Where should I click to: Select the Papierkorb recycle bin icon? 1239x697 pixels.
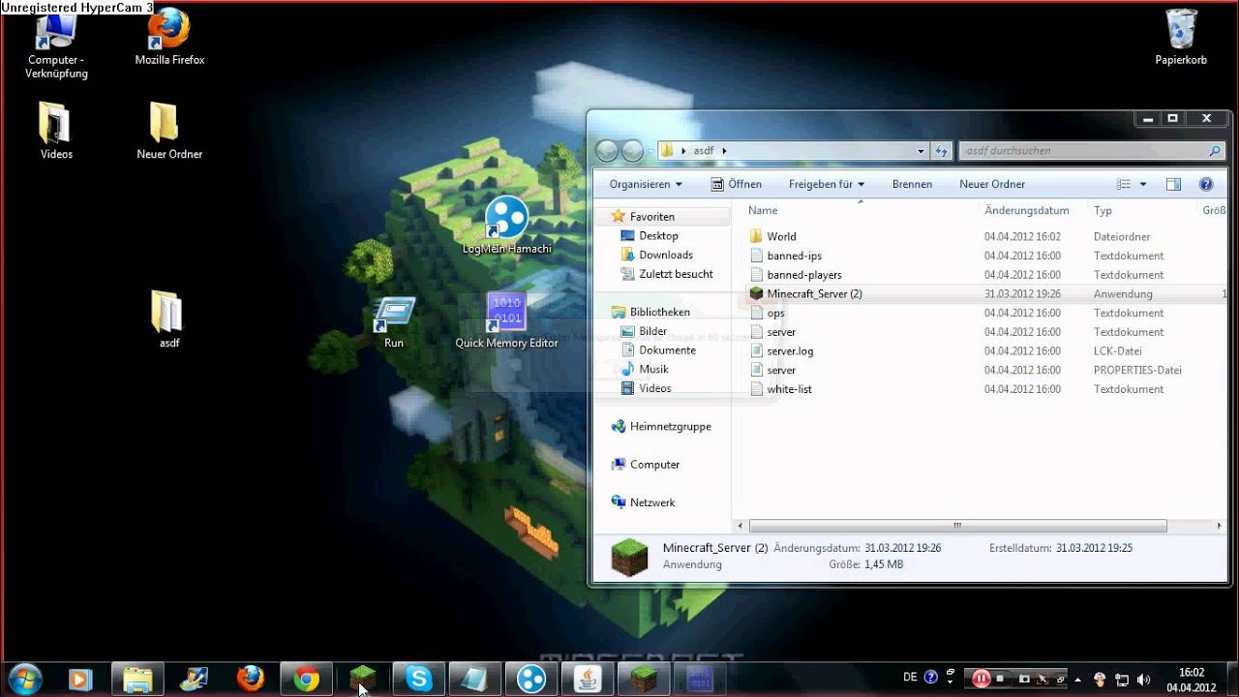[x=1181, y=37]
